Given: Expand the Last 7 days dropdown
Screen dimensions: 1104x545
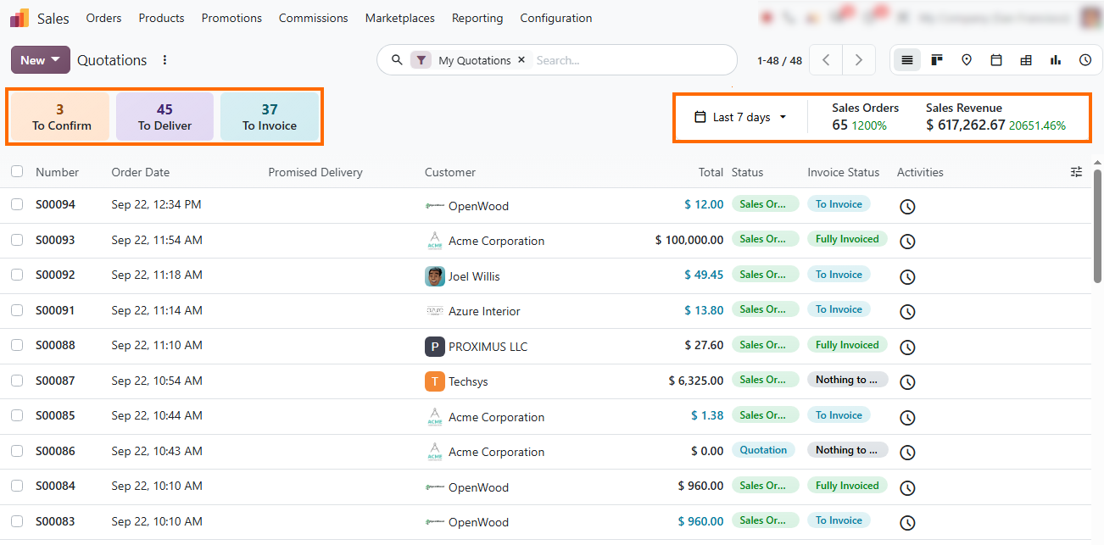Looking at the screenshot, I should click(x=741, y=117).
